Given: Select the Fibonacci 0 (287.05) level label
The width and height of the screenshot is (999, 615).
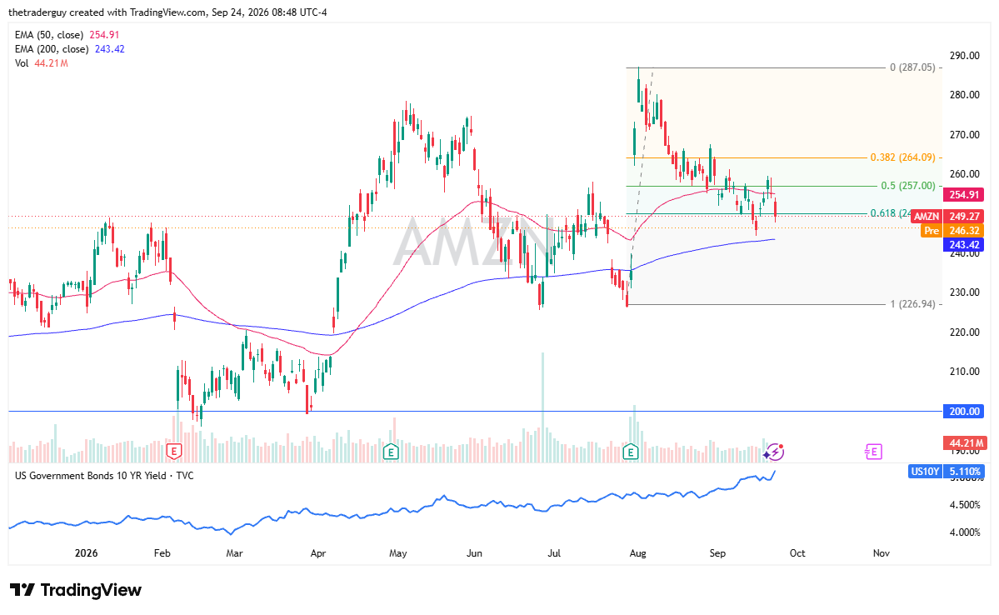Looking at the screenshot, I should pyautogui.click(x=913, y=67).
